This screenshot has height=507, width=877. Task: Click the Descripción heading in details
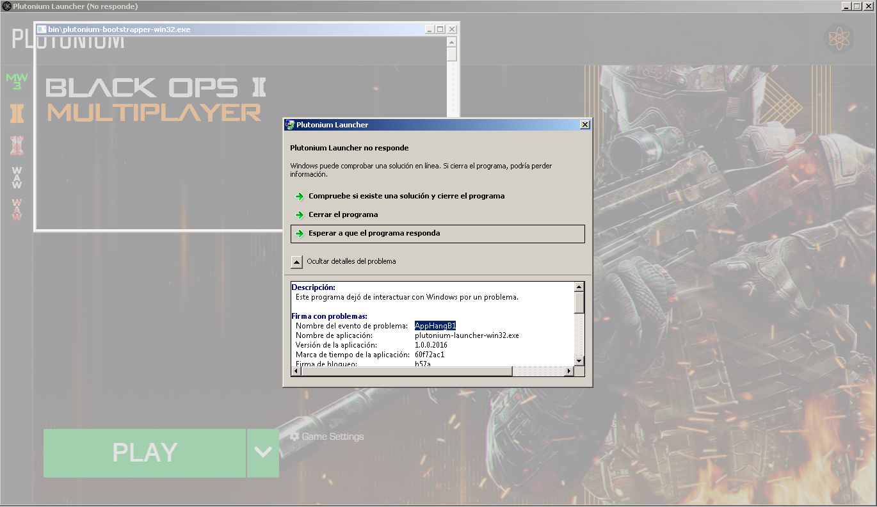point(313,287)
